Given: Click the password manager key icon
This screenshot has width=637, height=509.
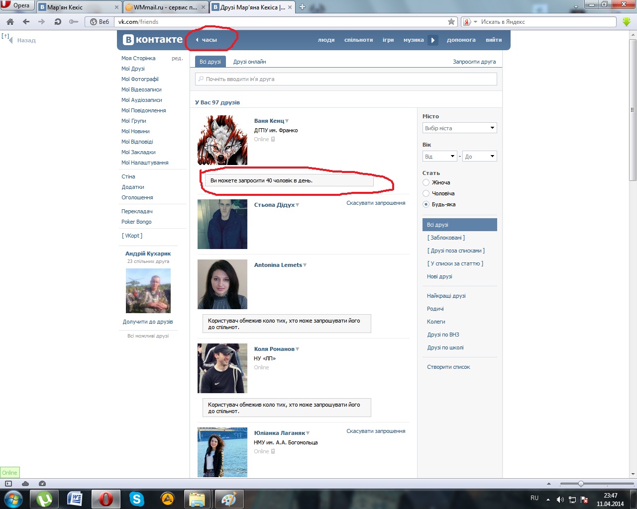Looking at the screenshot, I should click(74, 22).
